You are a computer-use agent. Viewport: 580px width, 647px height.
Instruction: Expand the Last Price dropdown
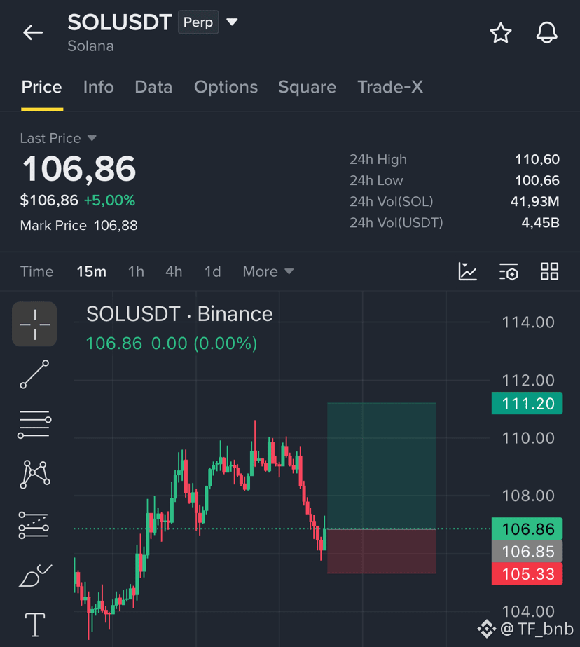58,138
